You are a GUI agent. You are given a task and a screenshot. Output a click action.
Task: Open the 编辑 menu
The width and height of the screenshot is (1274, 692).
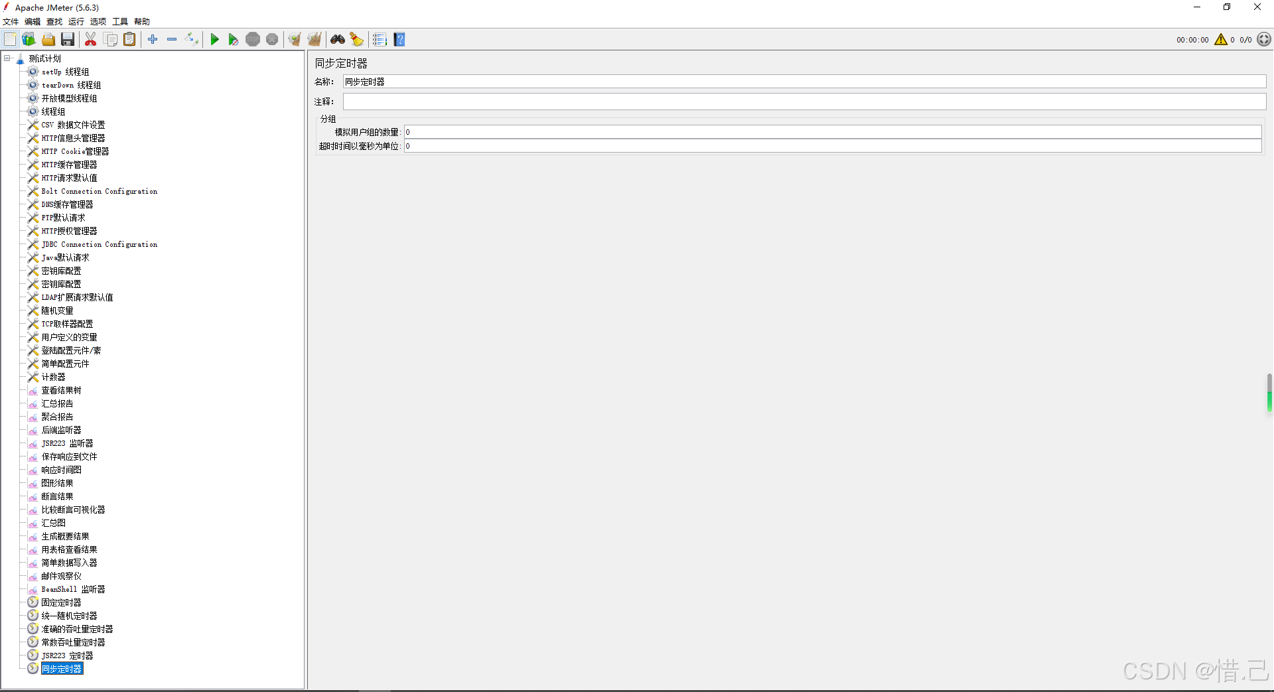click(x=33, y=22)
